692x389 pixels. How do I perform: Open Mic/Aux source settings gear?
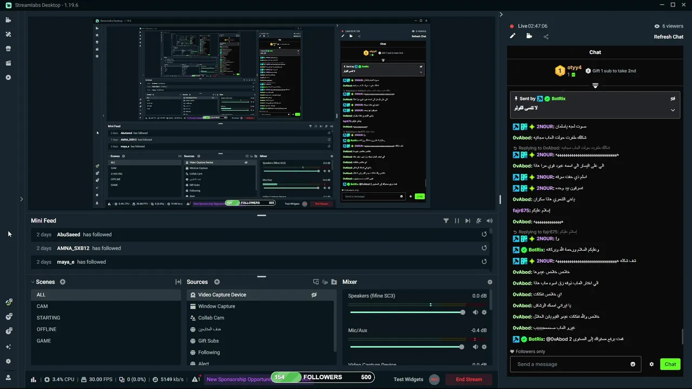pos(484,347)
